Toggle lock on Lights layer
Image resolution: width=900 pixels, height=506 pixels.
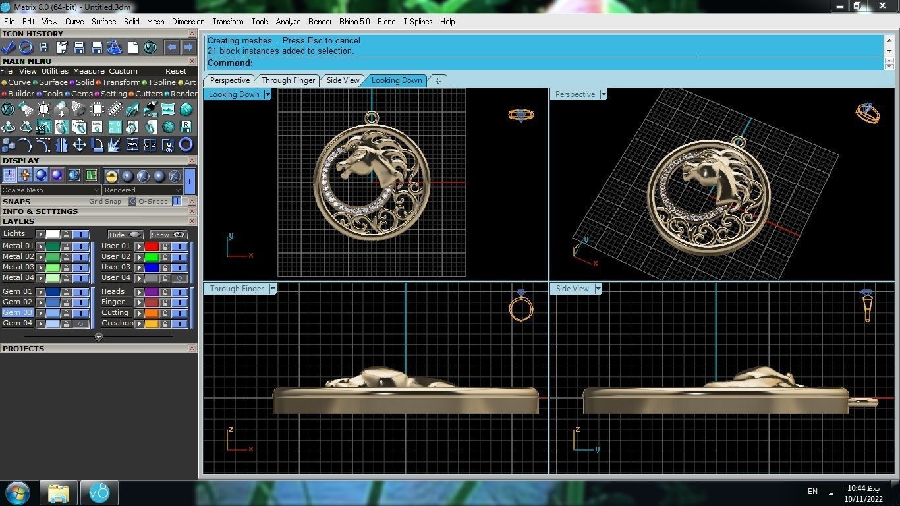tap(66, 235)
